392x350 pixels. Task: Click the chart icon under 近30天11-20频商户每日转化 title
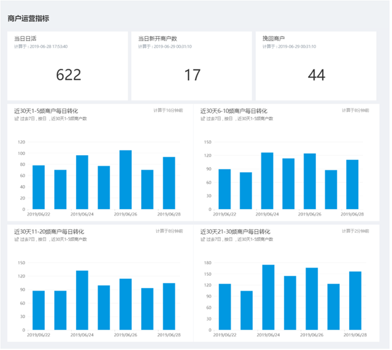click(15, 239)
